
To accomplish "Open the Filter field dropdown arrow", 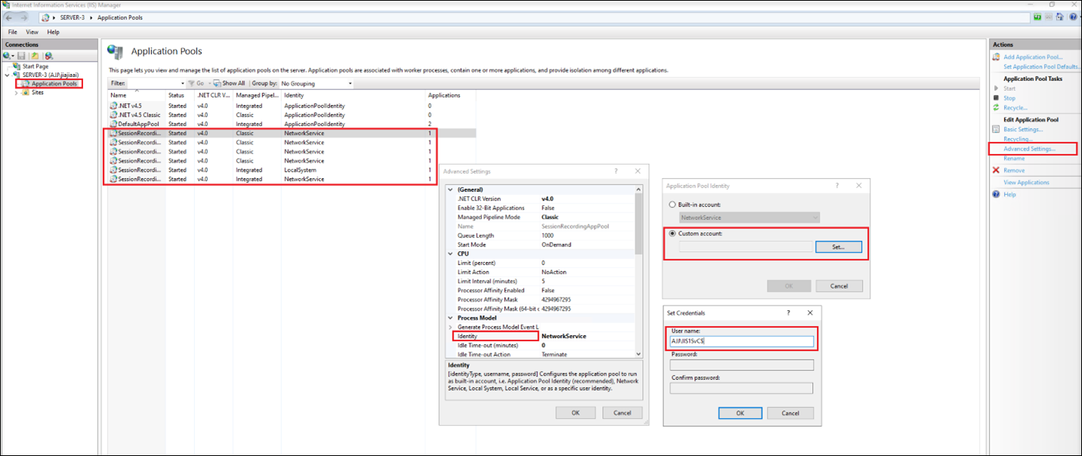I will 182,83.
